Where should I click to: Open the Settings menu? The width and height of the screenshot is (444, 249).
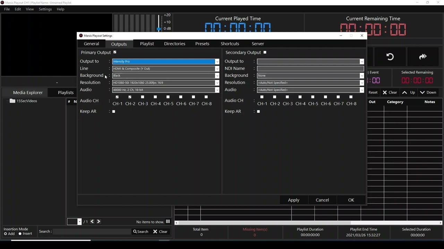tap(45, 9)
